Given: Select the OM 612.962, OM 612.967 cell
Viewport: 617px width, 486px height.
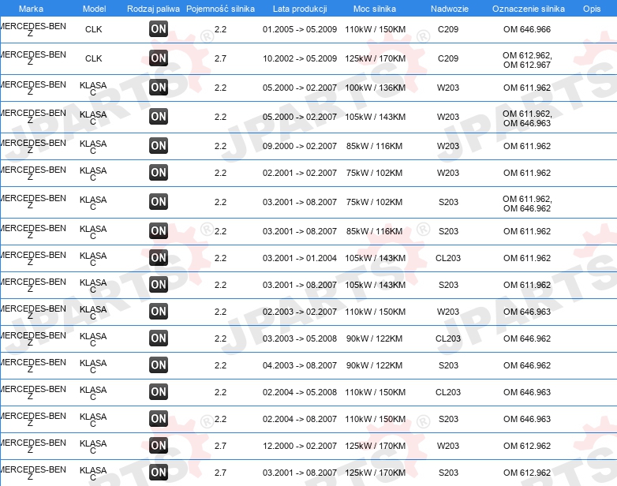Looking at the screenshot, I should click(x=527, y=60).
